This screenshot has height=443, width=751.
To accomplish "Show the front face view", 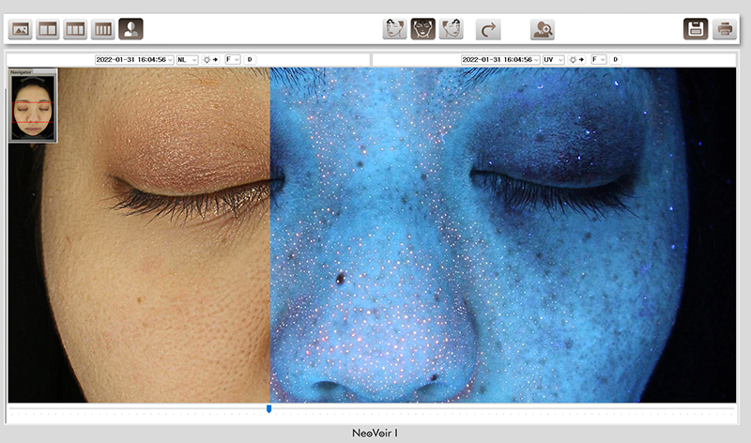I will pos(423,29).
